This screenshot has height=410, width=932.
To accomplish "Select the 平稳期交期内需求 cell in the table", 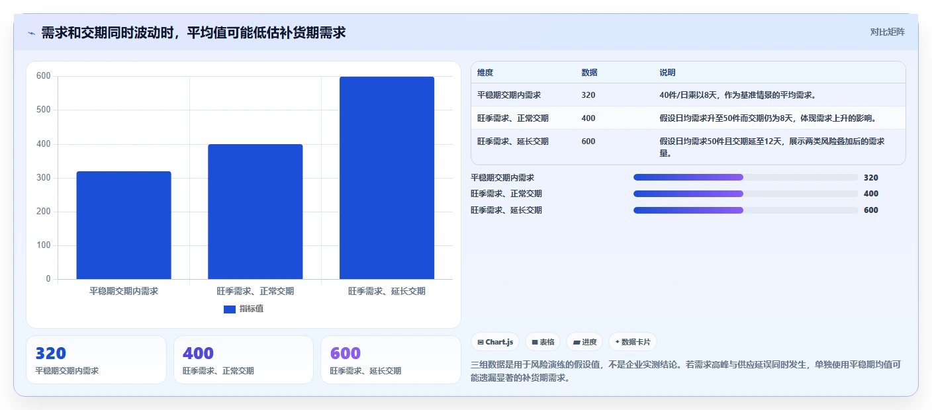I will (509, 95).
